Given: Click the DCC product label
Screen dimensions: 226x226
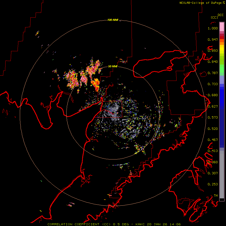Looking at the screenshot, I should tap(221, 15).
